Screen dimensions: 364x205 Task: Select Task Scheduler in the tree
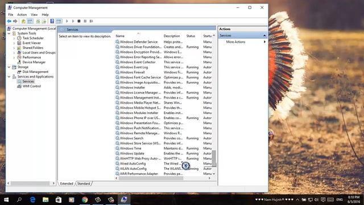click(33, 38)
